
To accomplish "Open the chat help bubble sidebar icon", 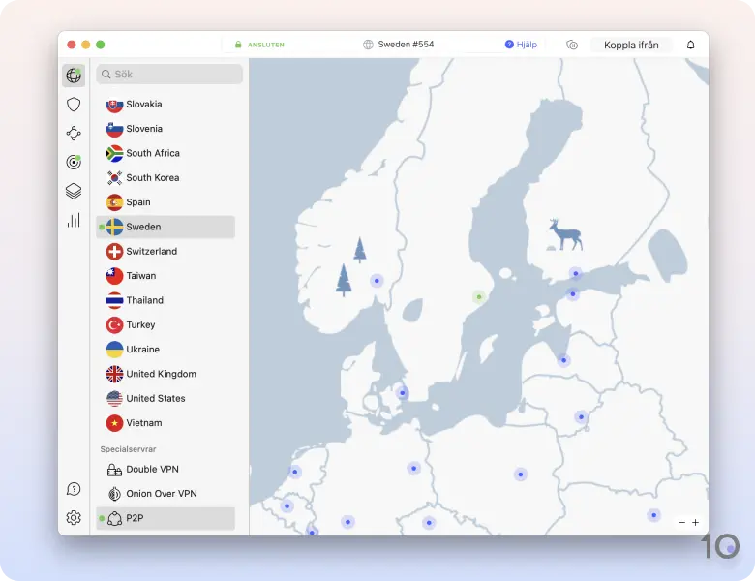I will tap(74, 489).
